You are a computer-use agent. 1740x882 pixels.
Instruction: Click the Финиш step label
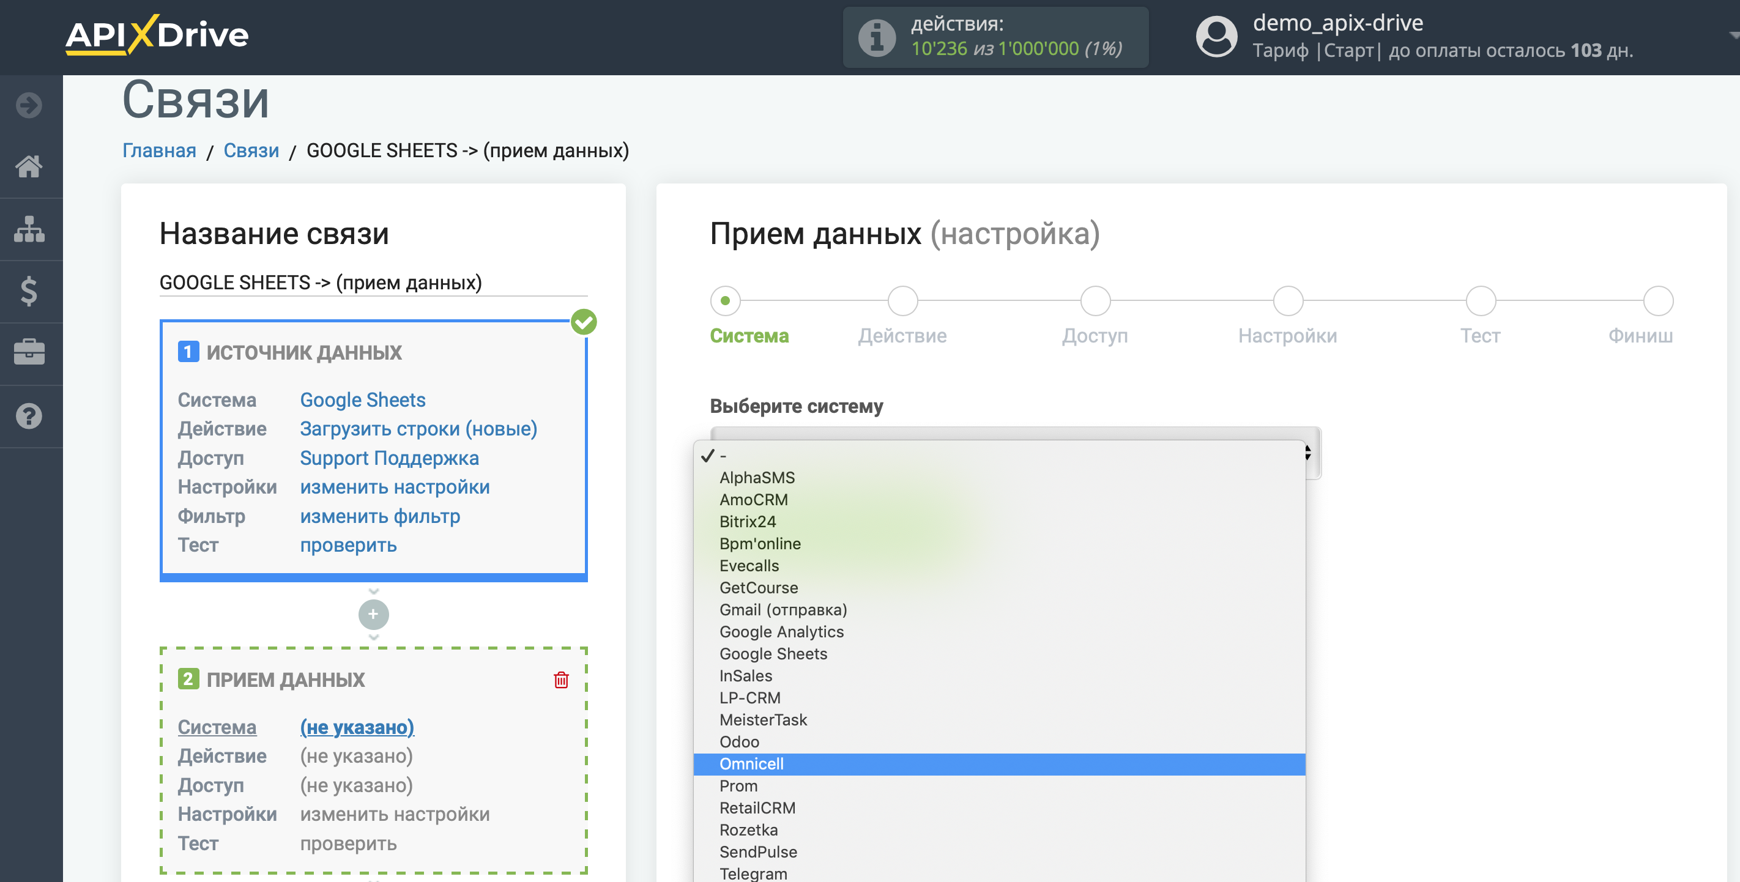pyautogui.click(x=1640, y=336)
